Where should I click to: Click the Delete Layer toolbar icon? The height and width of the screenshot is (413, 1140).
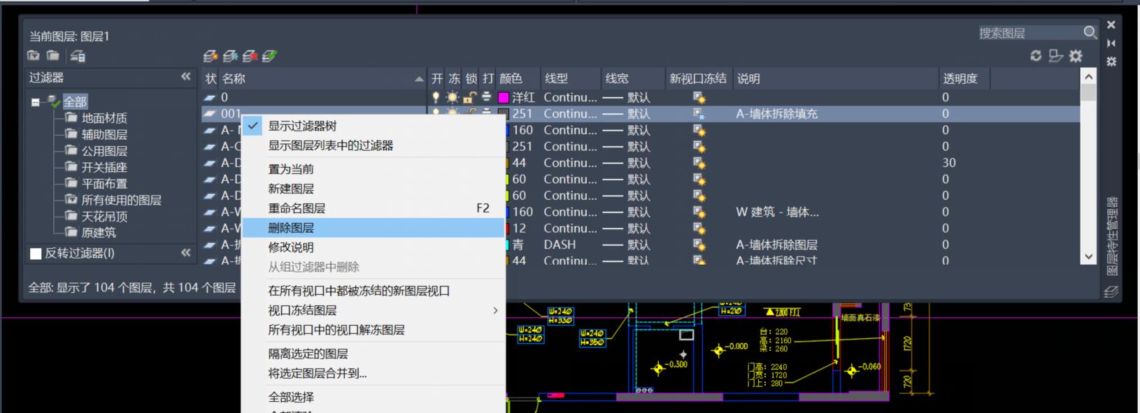coord(250,56)
